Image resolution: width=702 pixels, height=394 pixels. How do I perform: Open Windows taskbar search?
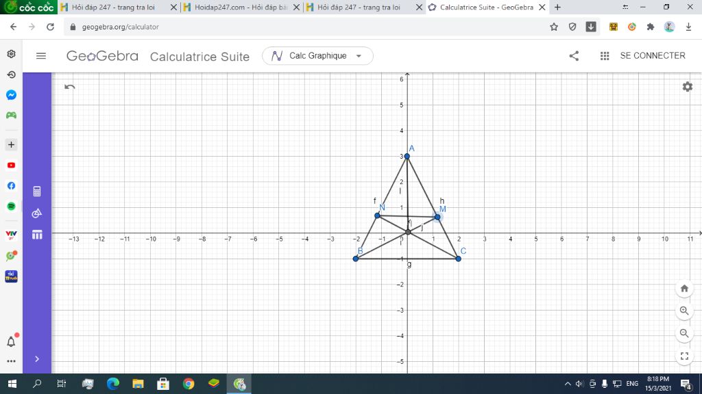click(x=37, y=384)
